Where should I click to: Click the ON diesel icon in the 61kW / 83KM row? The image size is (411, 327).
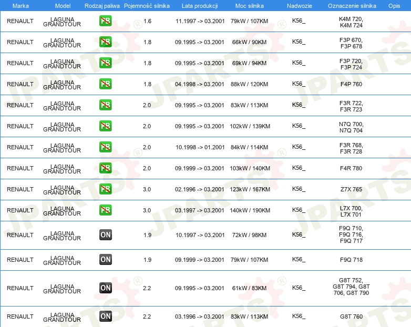[x=106, y=288]
